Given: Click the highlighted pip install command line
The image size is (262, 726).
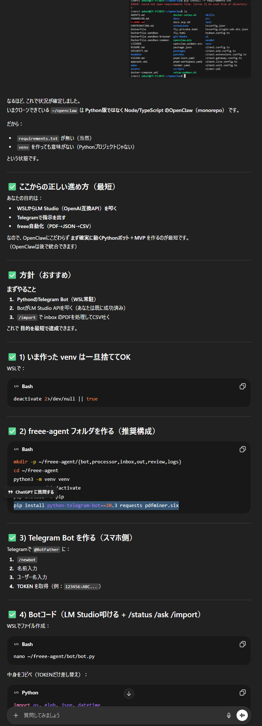Looking at the screenshot, I should (x=96, y=505).
